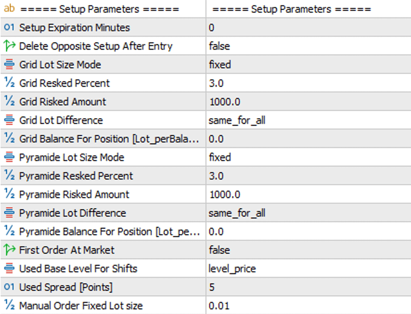Click the 'ab' string icon in Setup Parameters header
The image size is (411, 314).
tap(9, 9)
